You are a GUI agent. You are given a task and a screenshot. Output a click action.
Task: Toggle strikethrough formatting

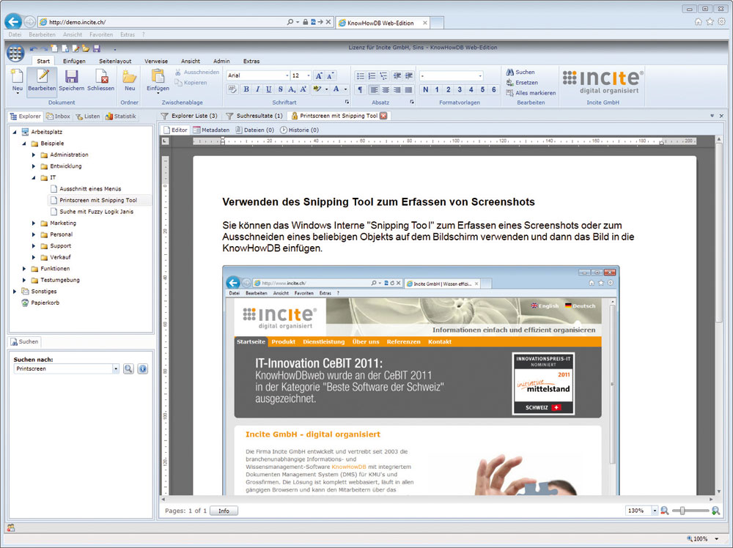(280, 89)
